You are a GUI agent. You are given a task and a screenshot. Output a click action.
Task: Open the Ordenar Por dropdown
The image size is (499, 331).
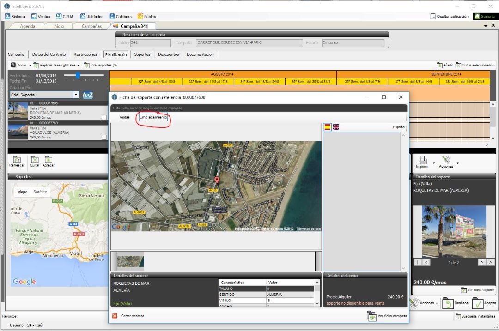coord(76,95)
